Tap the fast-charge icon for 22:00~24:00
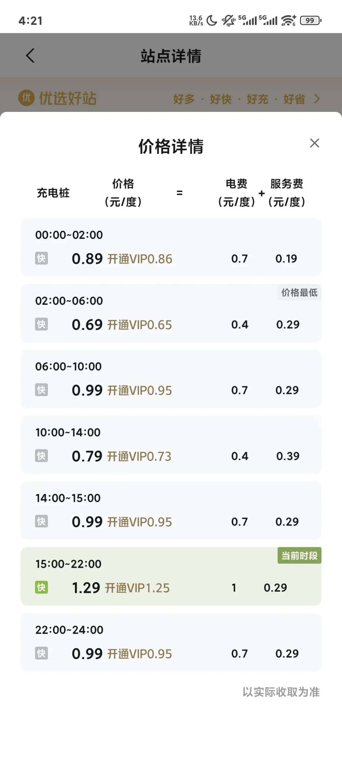Screen dimensions: 342x762 (x=41, y=653)
